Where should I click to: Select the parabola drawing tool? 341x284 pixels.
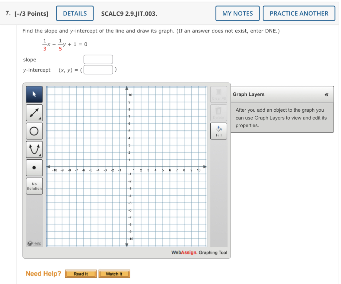34,149
